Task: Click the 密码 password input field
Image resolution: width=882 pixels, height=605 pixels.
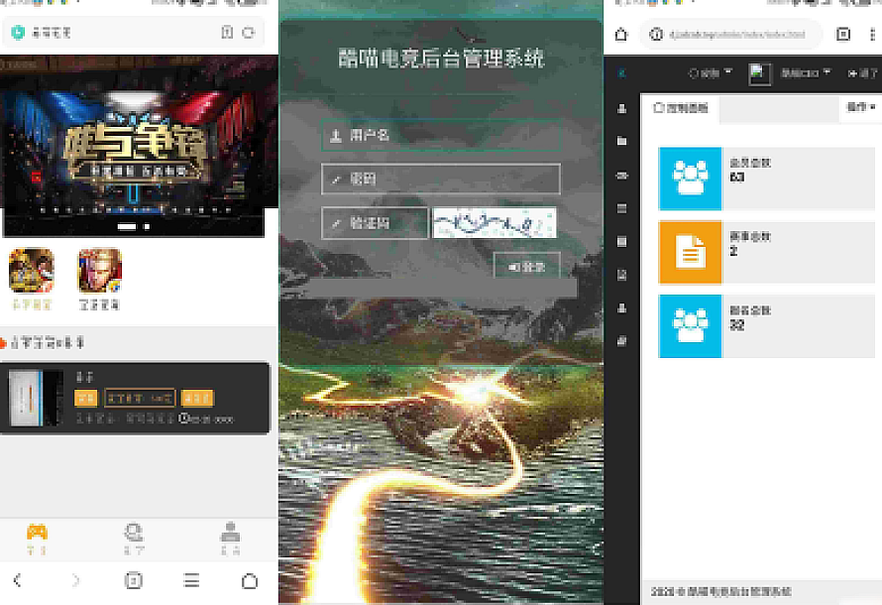Action: (x=441, y=179)
